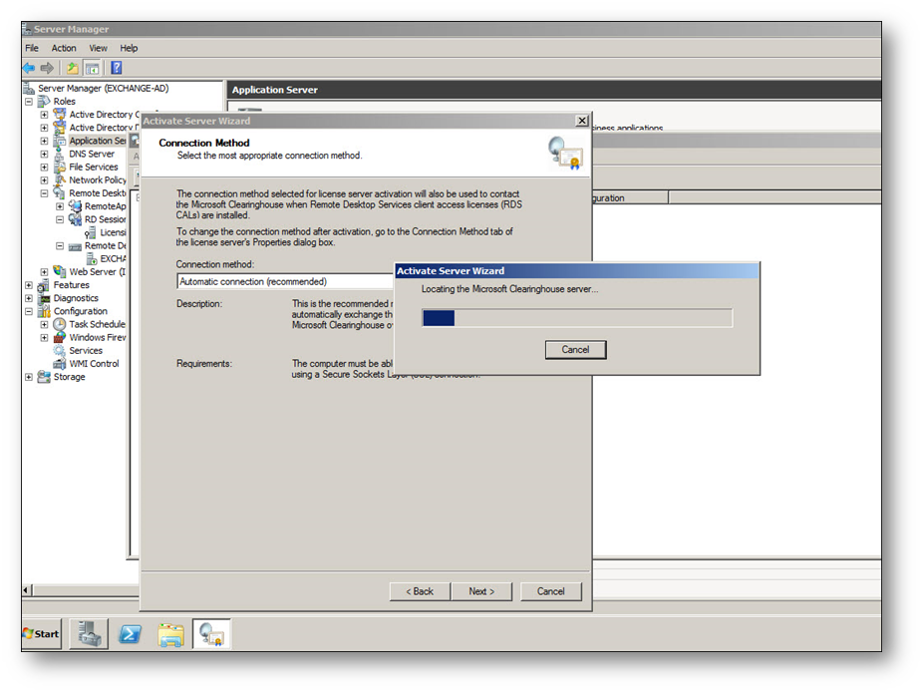Image resolution: width=924 pixels, height=694 pixels.
Task: Open the View menu
Action: (98, 48)
